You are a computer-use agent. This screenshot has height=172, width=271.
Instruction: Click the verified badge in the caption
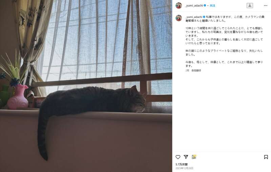tap(204, 17)
